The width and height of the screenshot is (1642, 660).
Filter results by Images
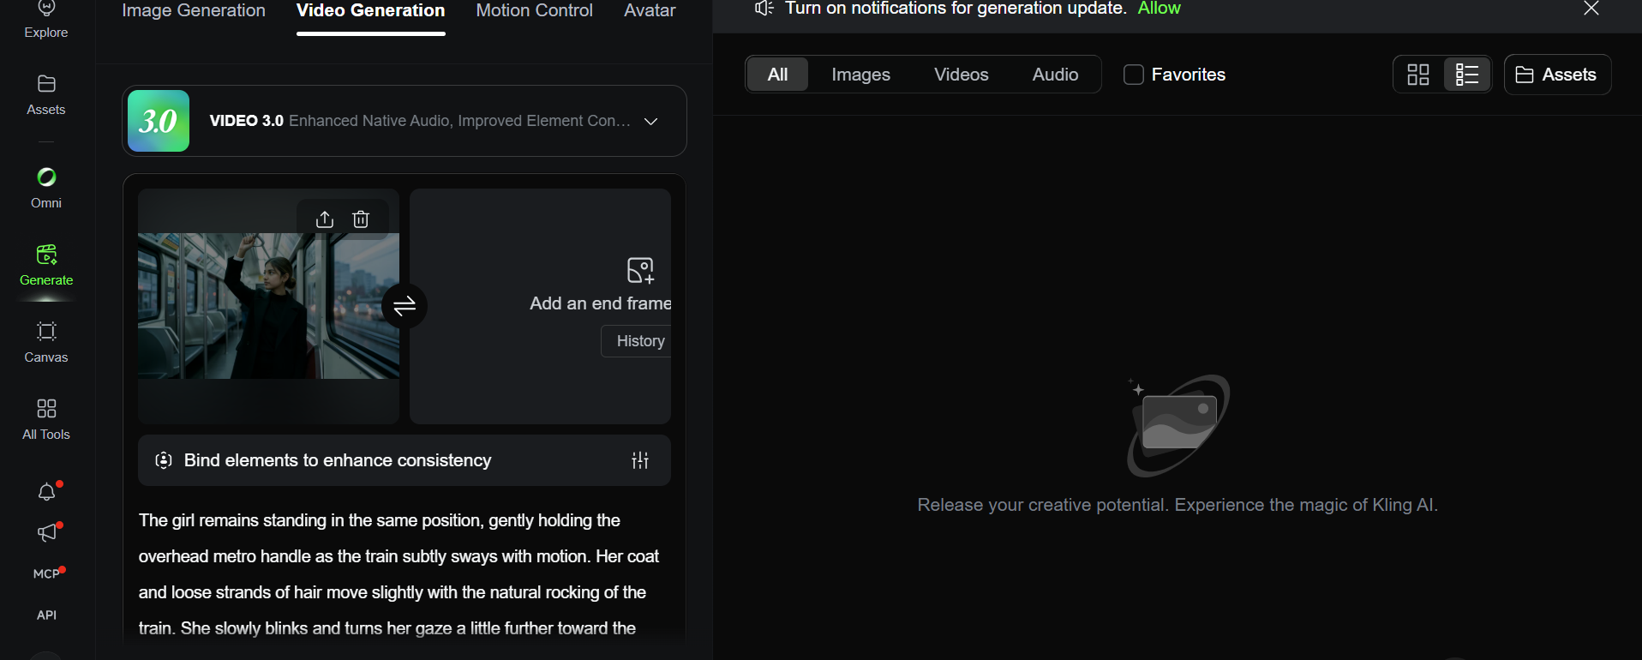(860, 75)
